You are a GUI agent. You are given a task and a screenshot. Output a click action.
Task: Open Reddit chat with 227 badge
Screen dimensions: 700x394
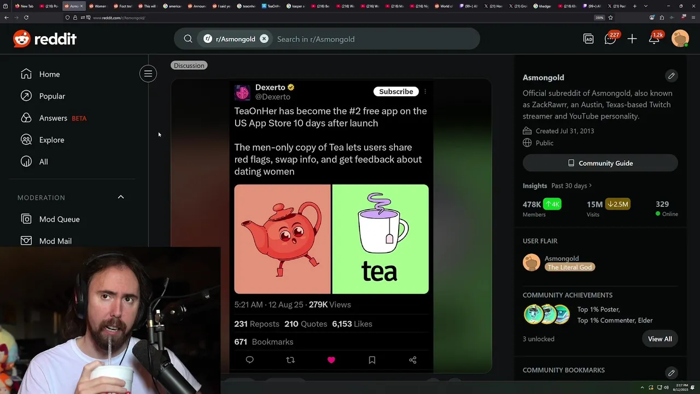click(x=610, y=39)
